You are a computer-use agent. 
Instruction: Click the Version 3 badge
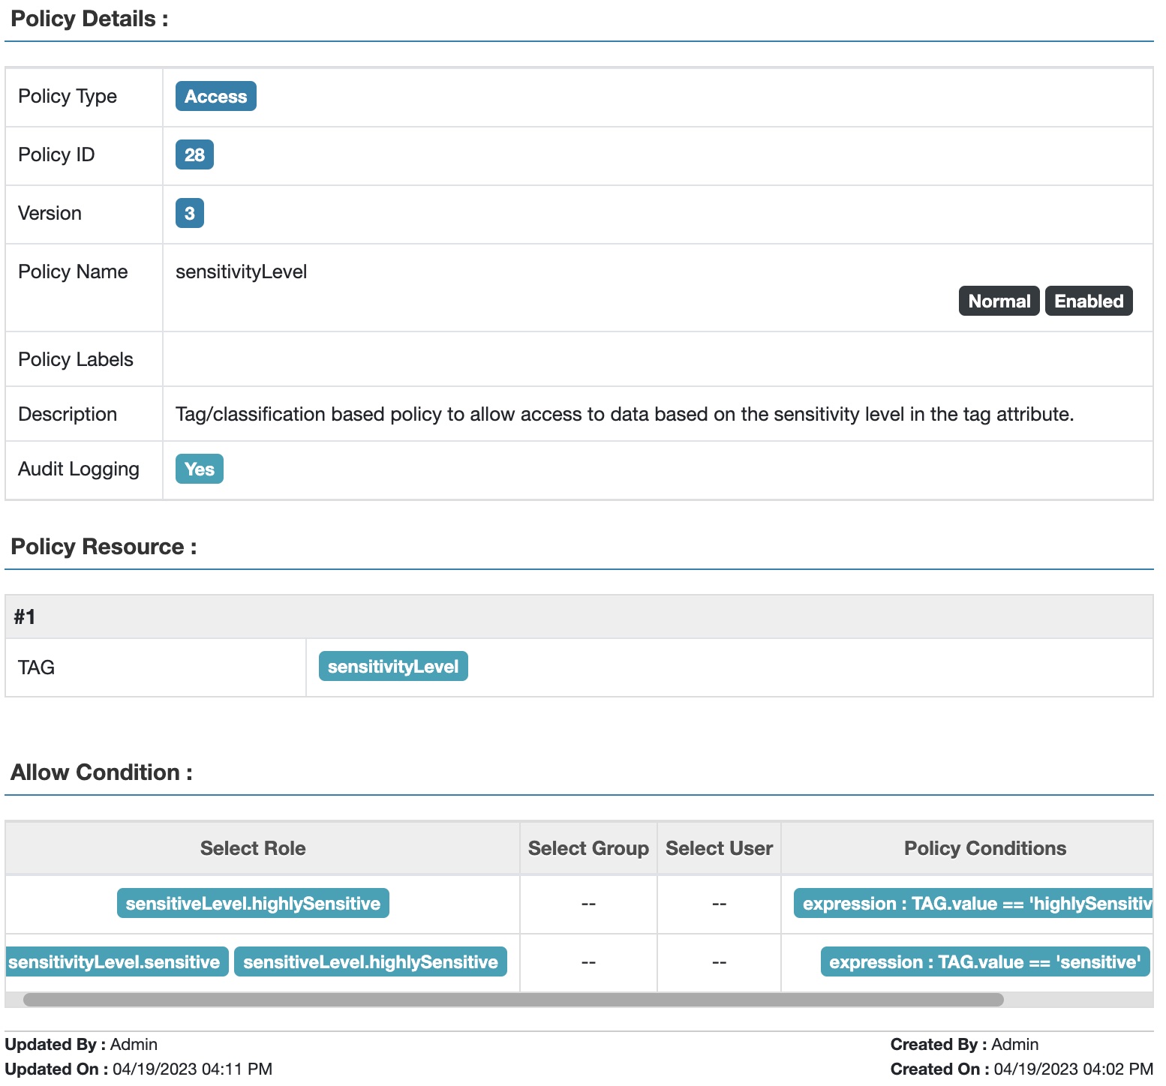click(x=189, y=214)
